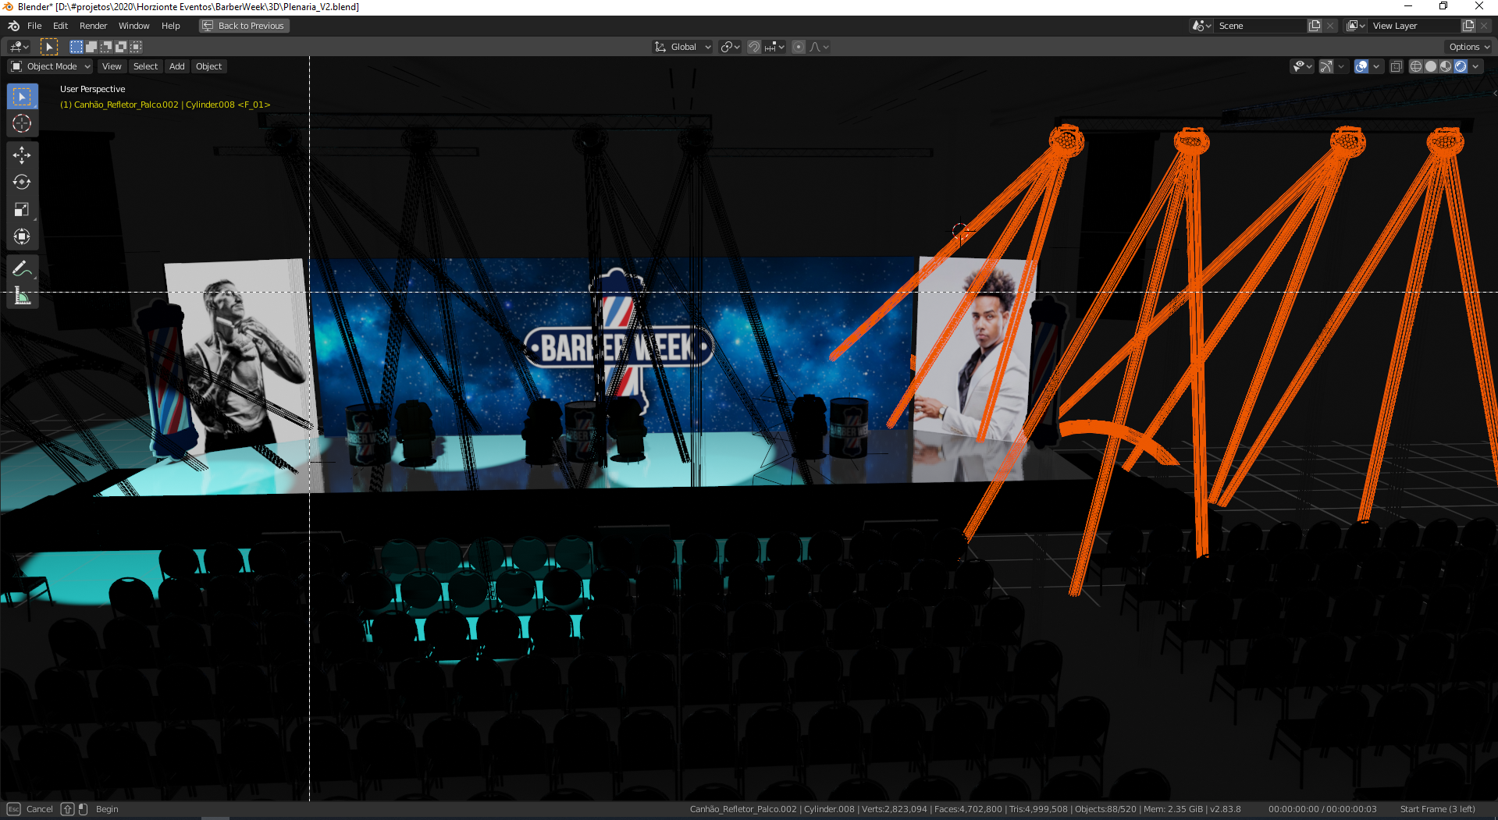Set selection mode to Extend

91,47
